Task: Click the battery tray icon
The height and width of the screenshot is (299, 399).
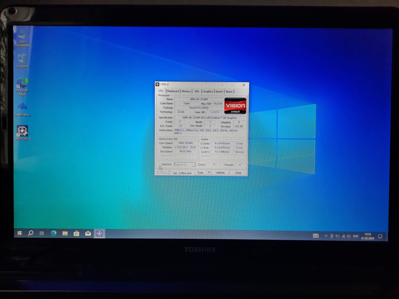Action: [x=337, y=236]
